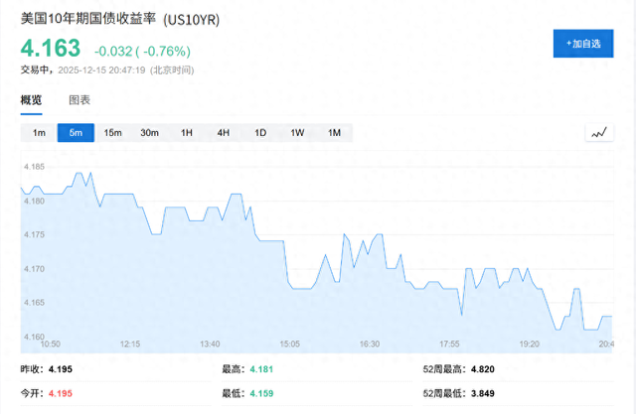Select the 1H interval
Screen dimensions: 636x414
[187, 133]
